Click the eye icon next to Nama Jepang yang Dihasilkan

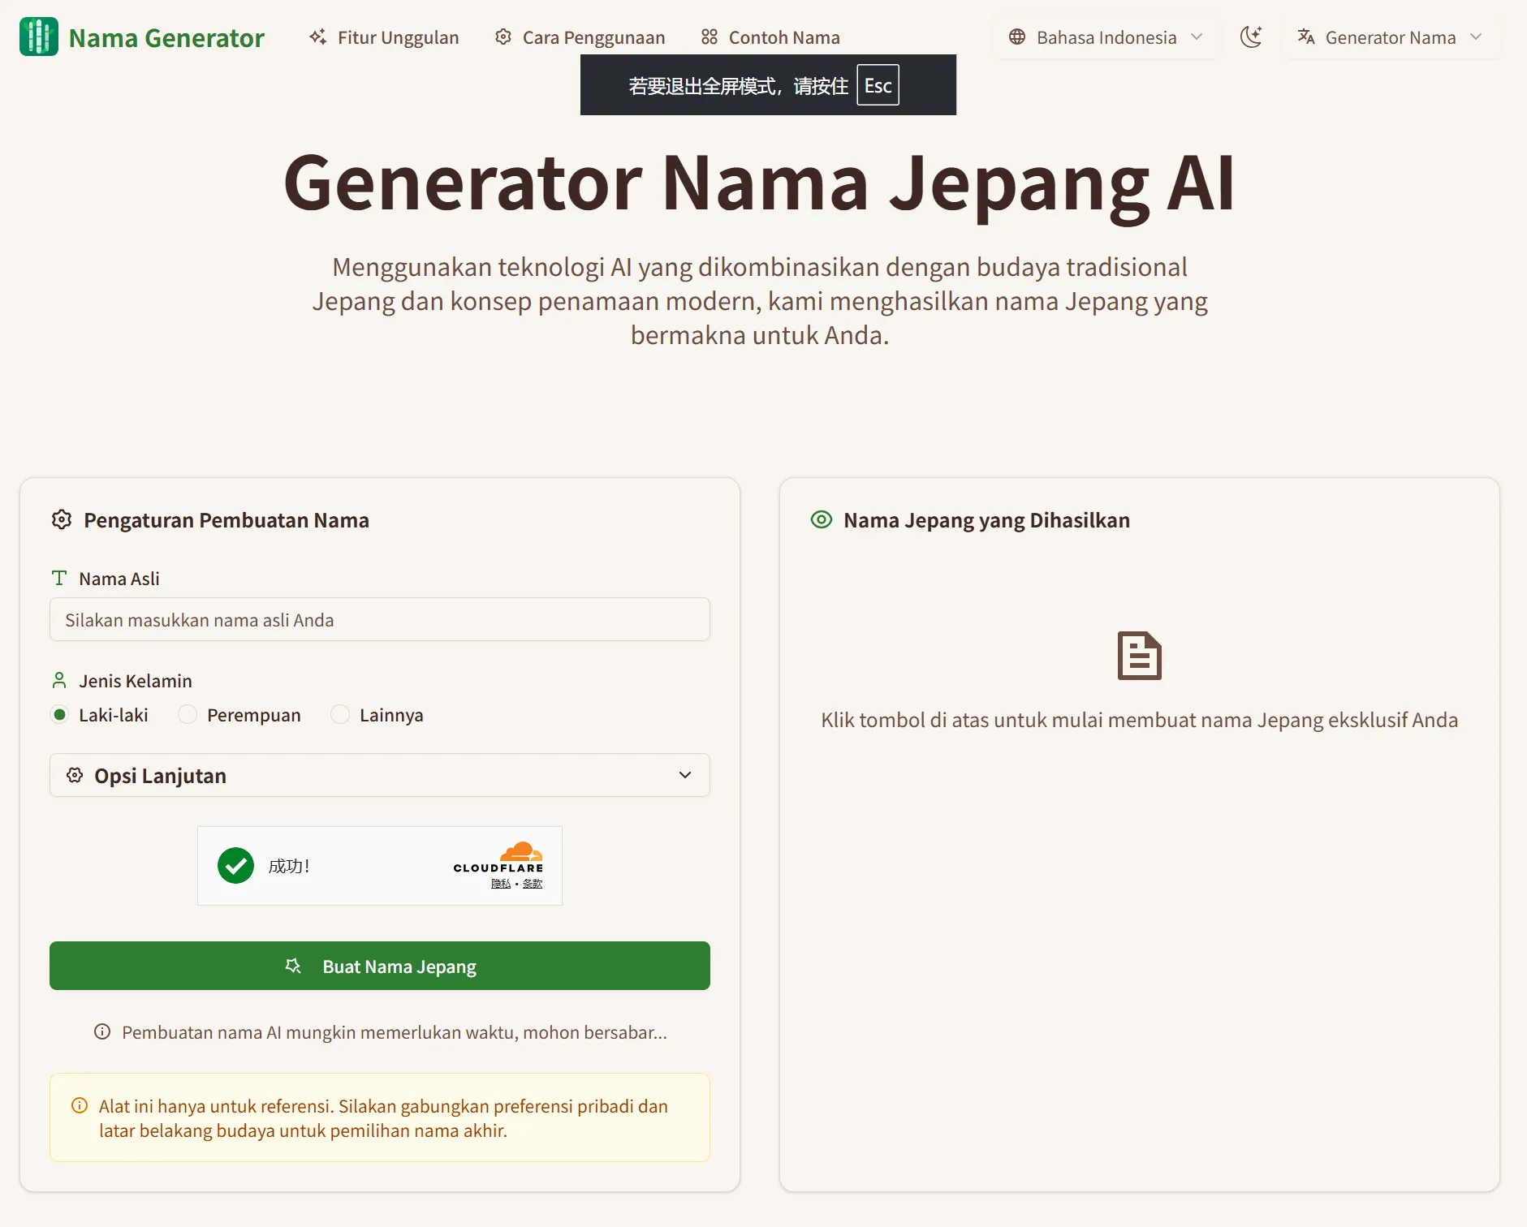[x=822, y=520]
